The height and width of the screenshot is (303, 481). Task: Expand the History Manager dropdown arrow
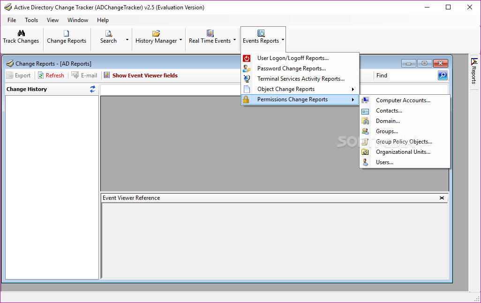click(x=180, y=40)
